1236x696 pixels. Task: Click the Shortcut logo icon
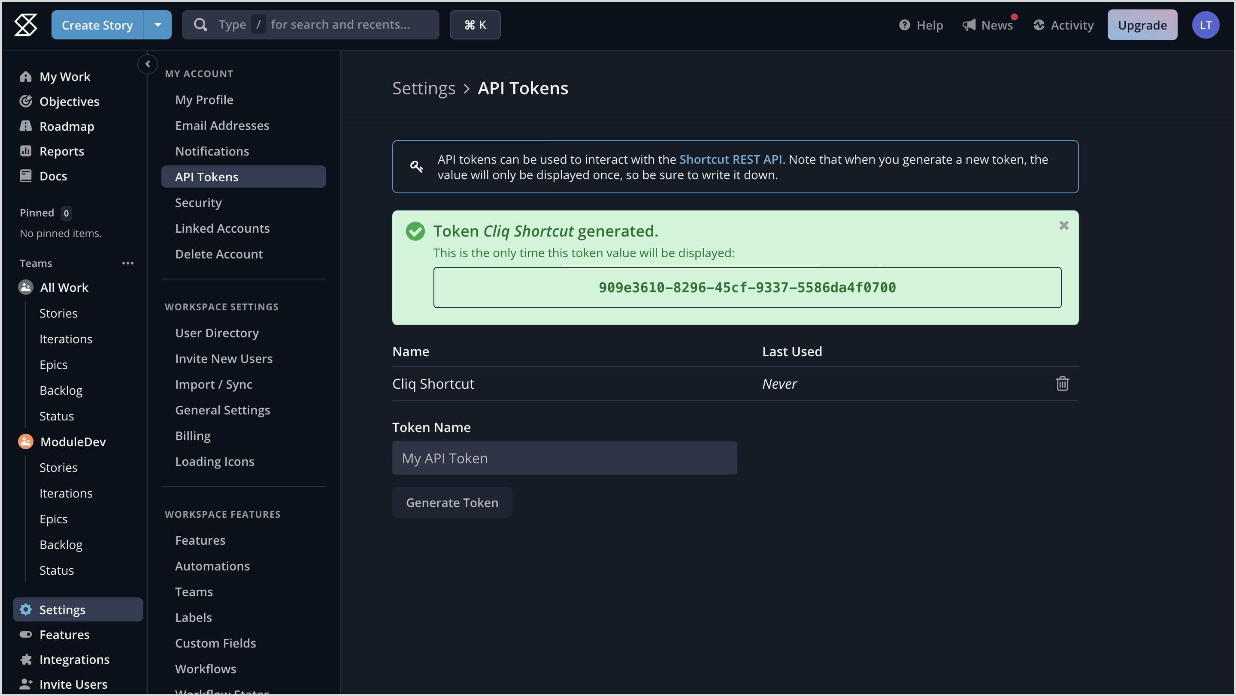click(25, 24)
